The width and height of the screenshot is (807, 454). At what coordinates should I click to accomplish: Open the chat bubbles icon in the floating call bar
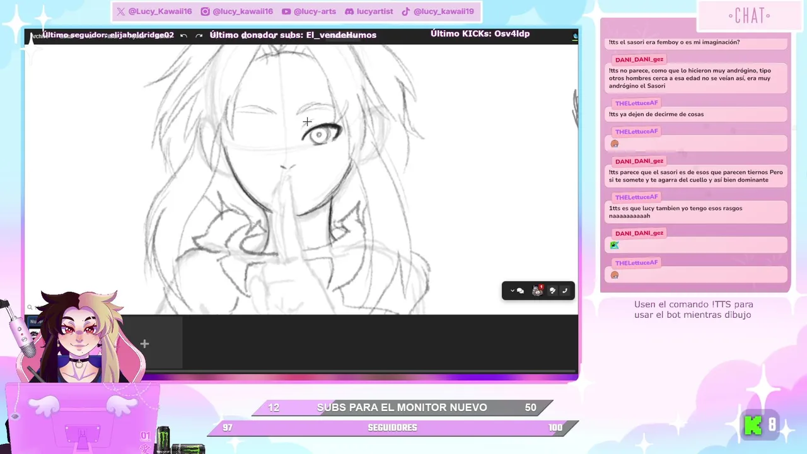click(x=520, y=291)
